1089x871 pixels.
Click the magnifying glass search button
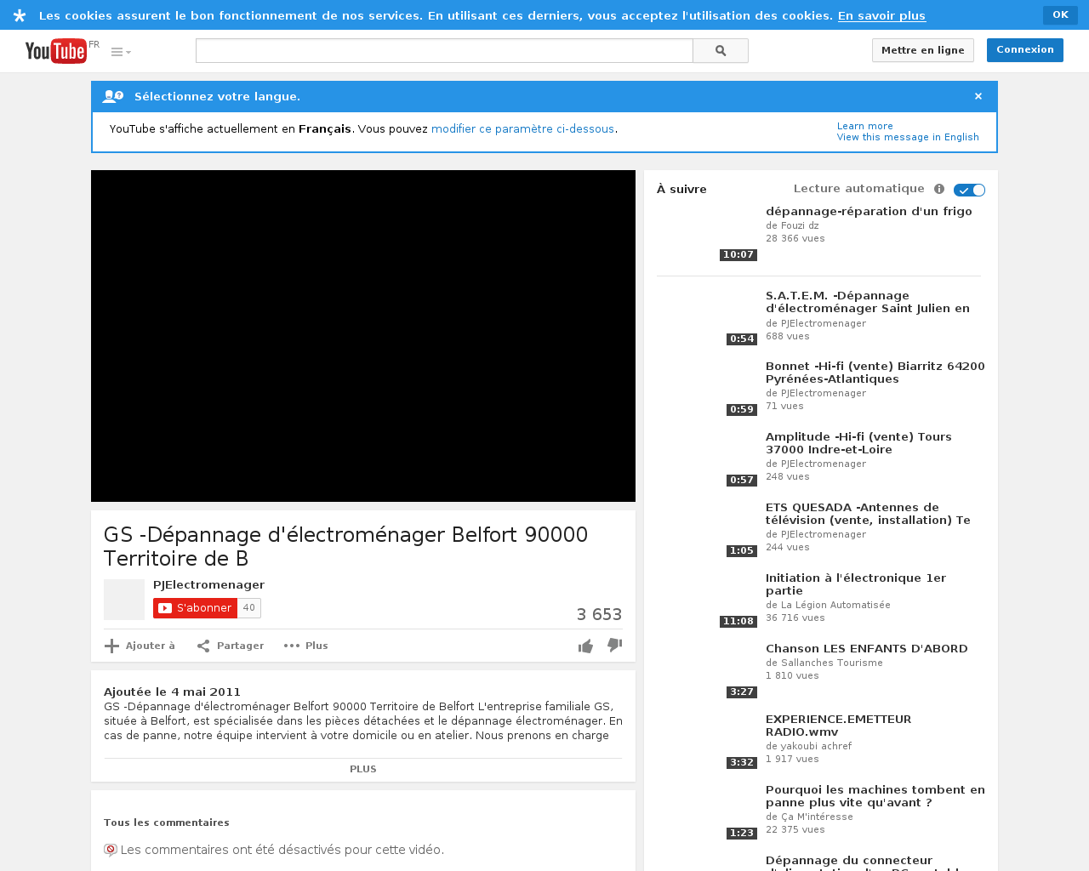(721, 51)
